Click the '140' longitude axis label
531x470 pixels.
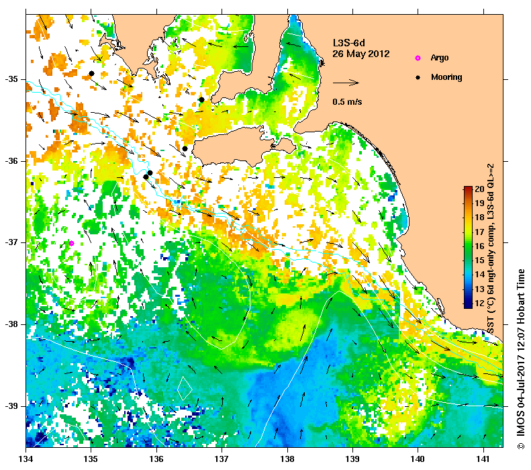tap(418, 459)
